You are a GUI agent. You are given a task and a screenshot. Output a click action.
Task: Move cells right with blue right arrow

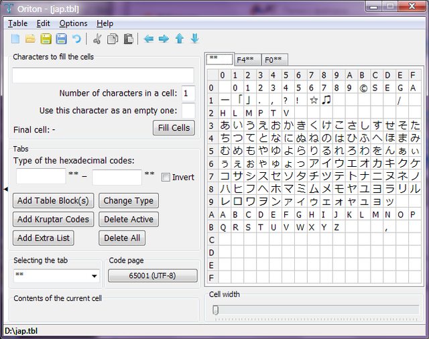164,39
